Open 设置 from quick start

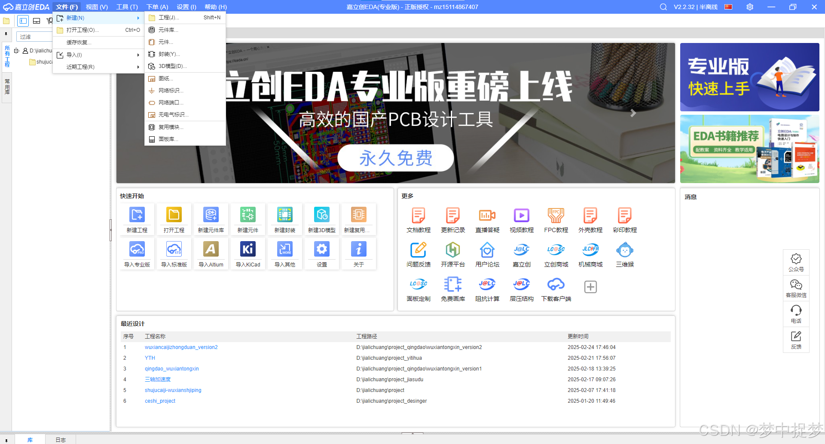coord(322,249)
